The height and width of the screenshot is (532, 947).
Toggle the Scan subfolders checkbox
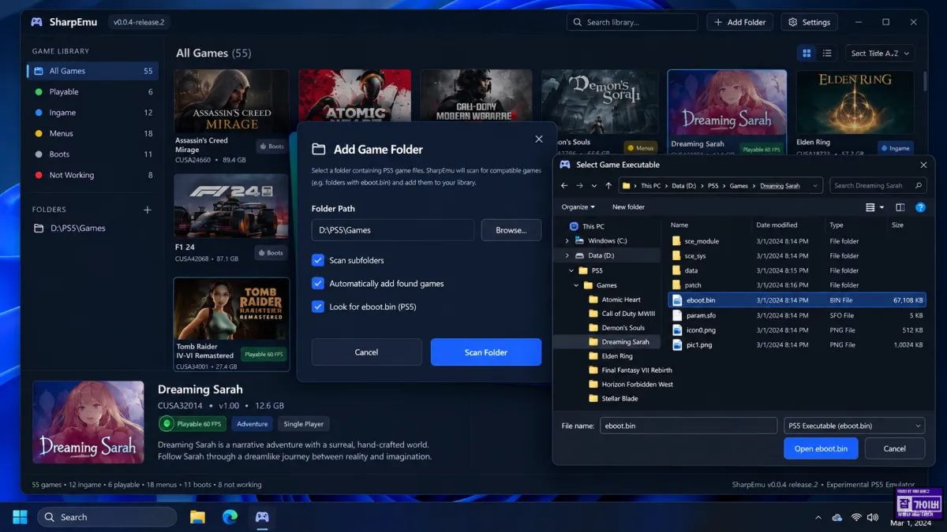pyautogui.click(x=318, y=260)
